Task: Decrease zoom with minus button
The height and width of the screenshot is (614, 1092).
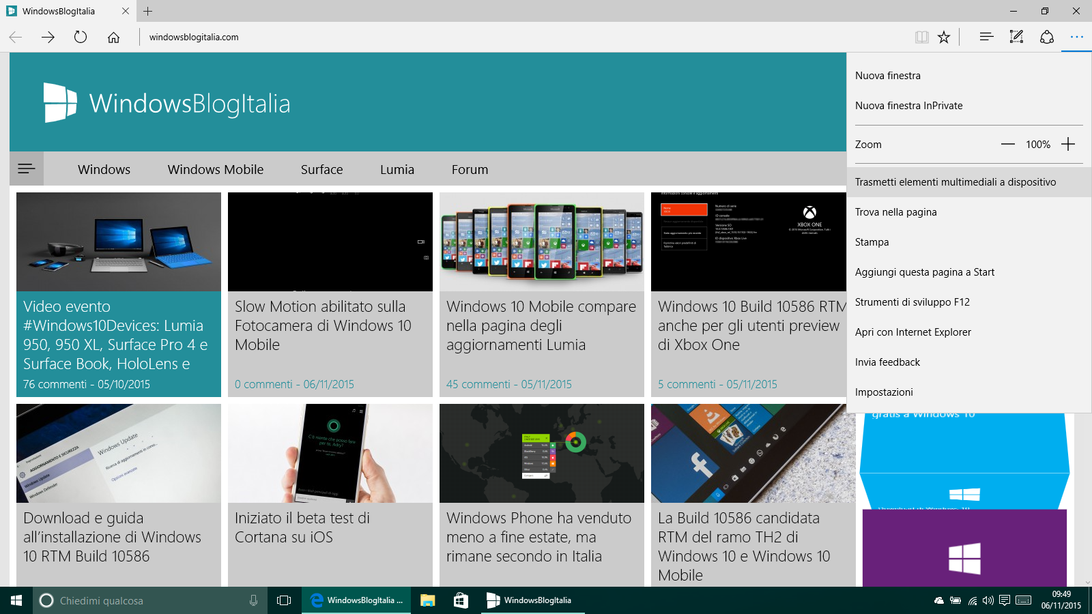Action: pyautogui.click(x=1008, y=144)
